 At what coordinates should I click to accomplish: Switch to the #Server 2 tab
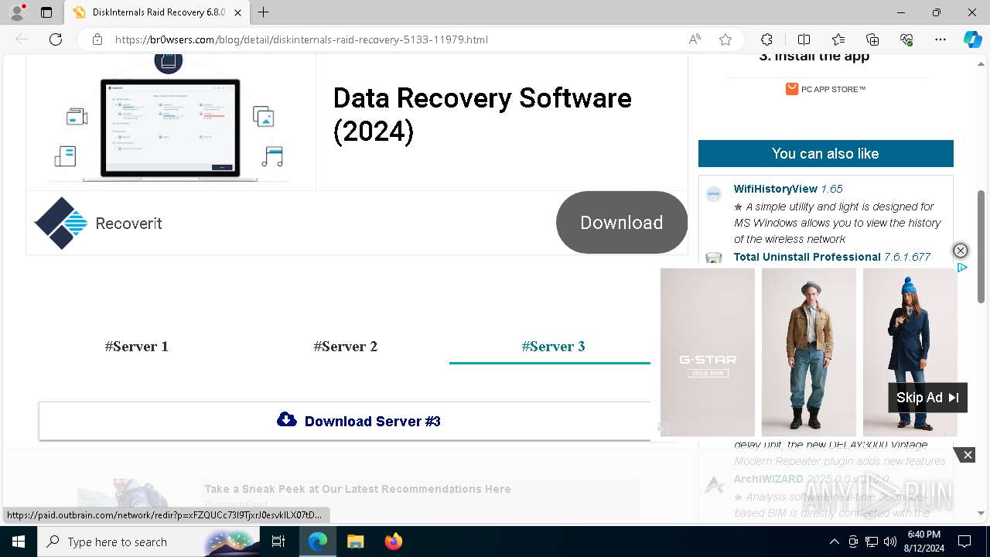[346, 347]
